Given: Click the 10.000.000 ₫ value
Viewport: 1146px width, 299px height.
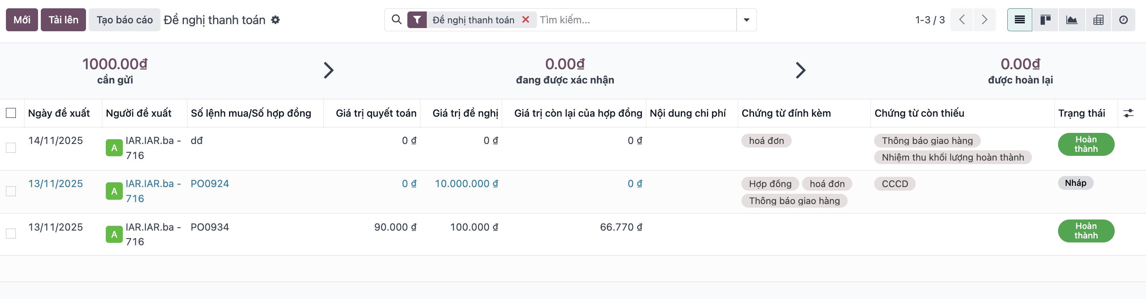Looking at the screenshot, I should 466,184.
